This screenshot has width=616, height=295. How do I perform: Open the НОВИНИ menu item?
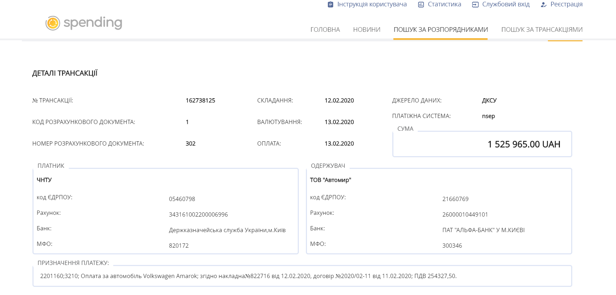pos(367,30)
